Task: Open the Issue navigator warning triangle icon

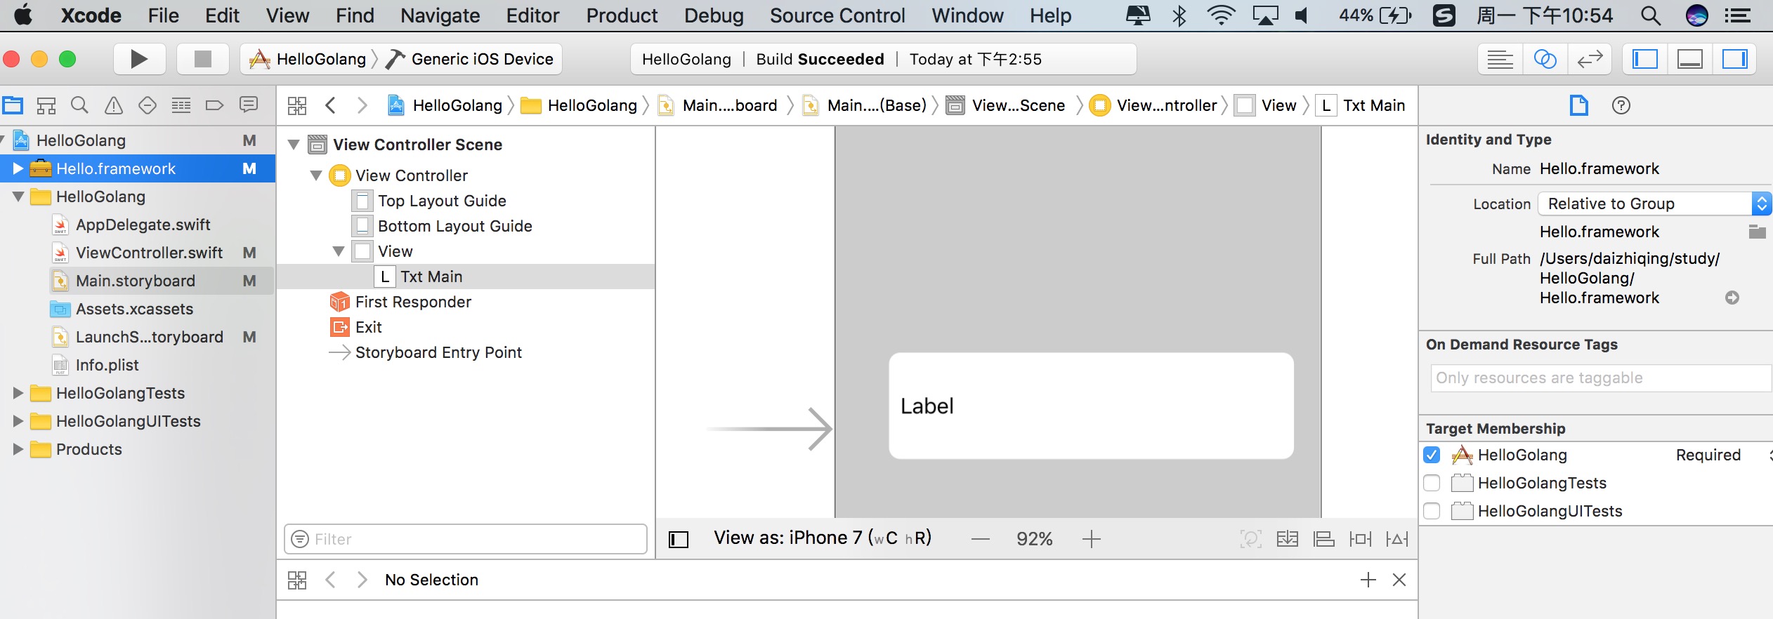Action: tap(113, 106)
